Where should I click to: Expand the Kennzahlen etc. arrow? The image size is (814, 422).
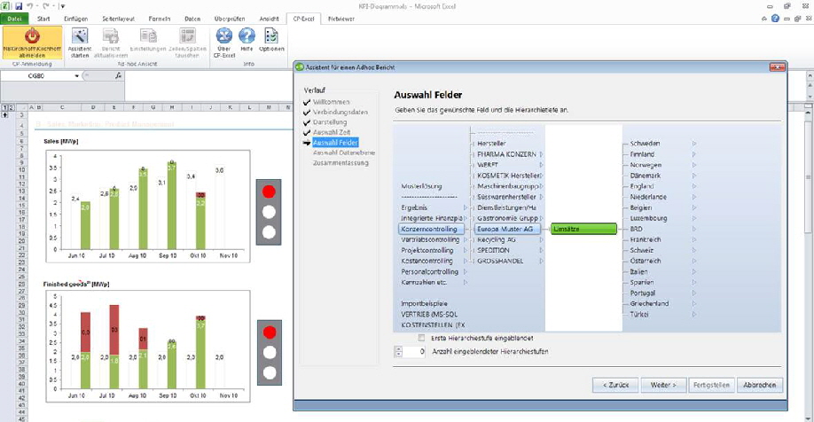coord(466,283)
